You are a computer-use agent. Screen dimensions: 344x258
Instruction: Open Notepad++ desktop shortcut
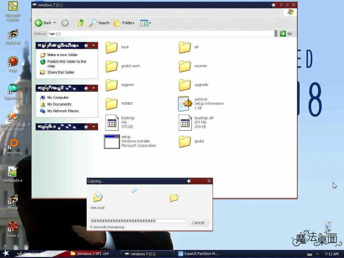point(13,174)
